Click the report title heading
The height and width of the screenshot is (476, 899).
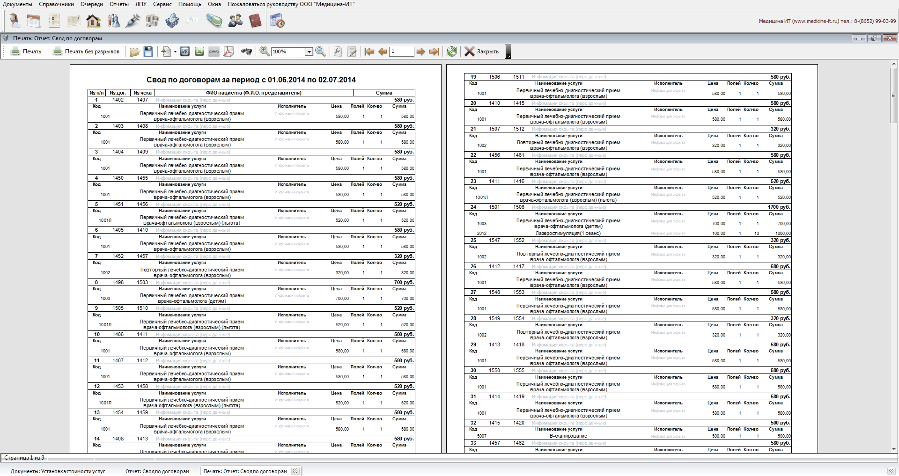(x=251, y=80)
